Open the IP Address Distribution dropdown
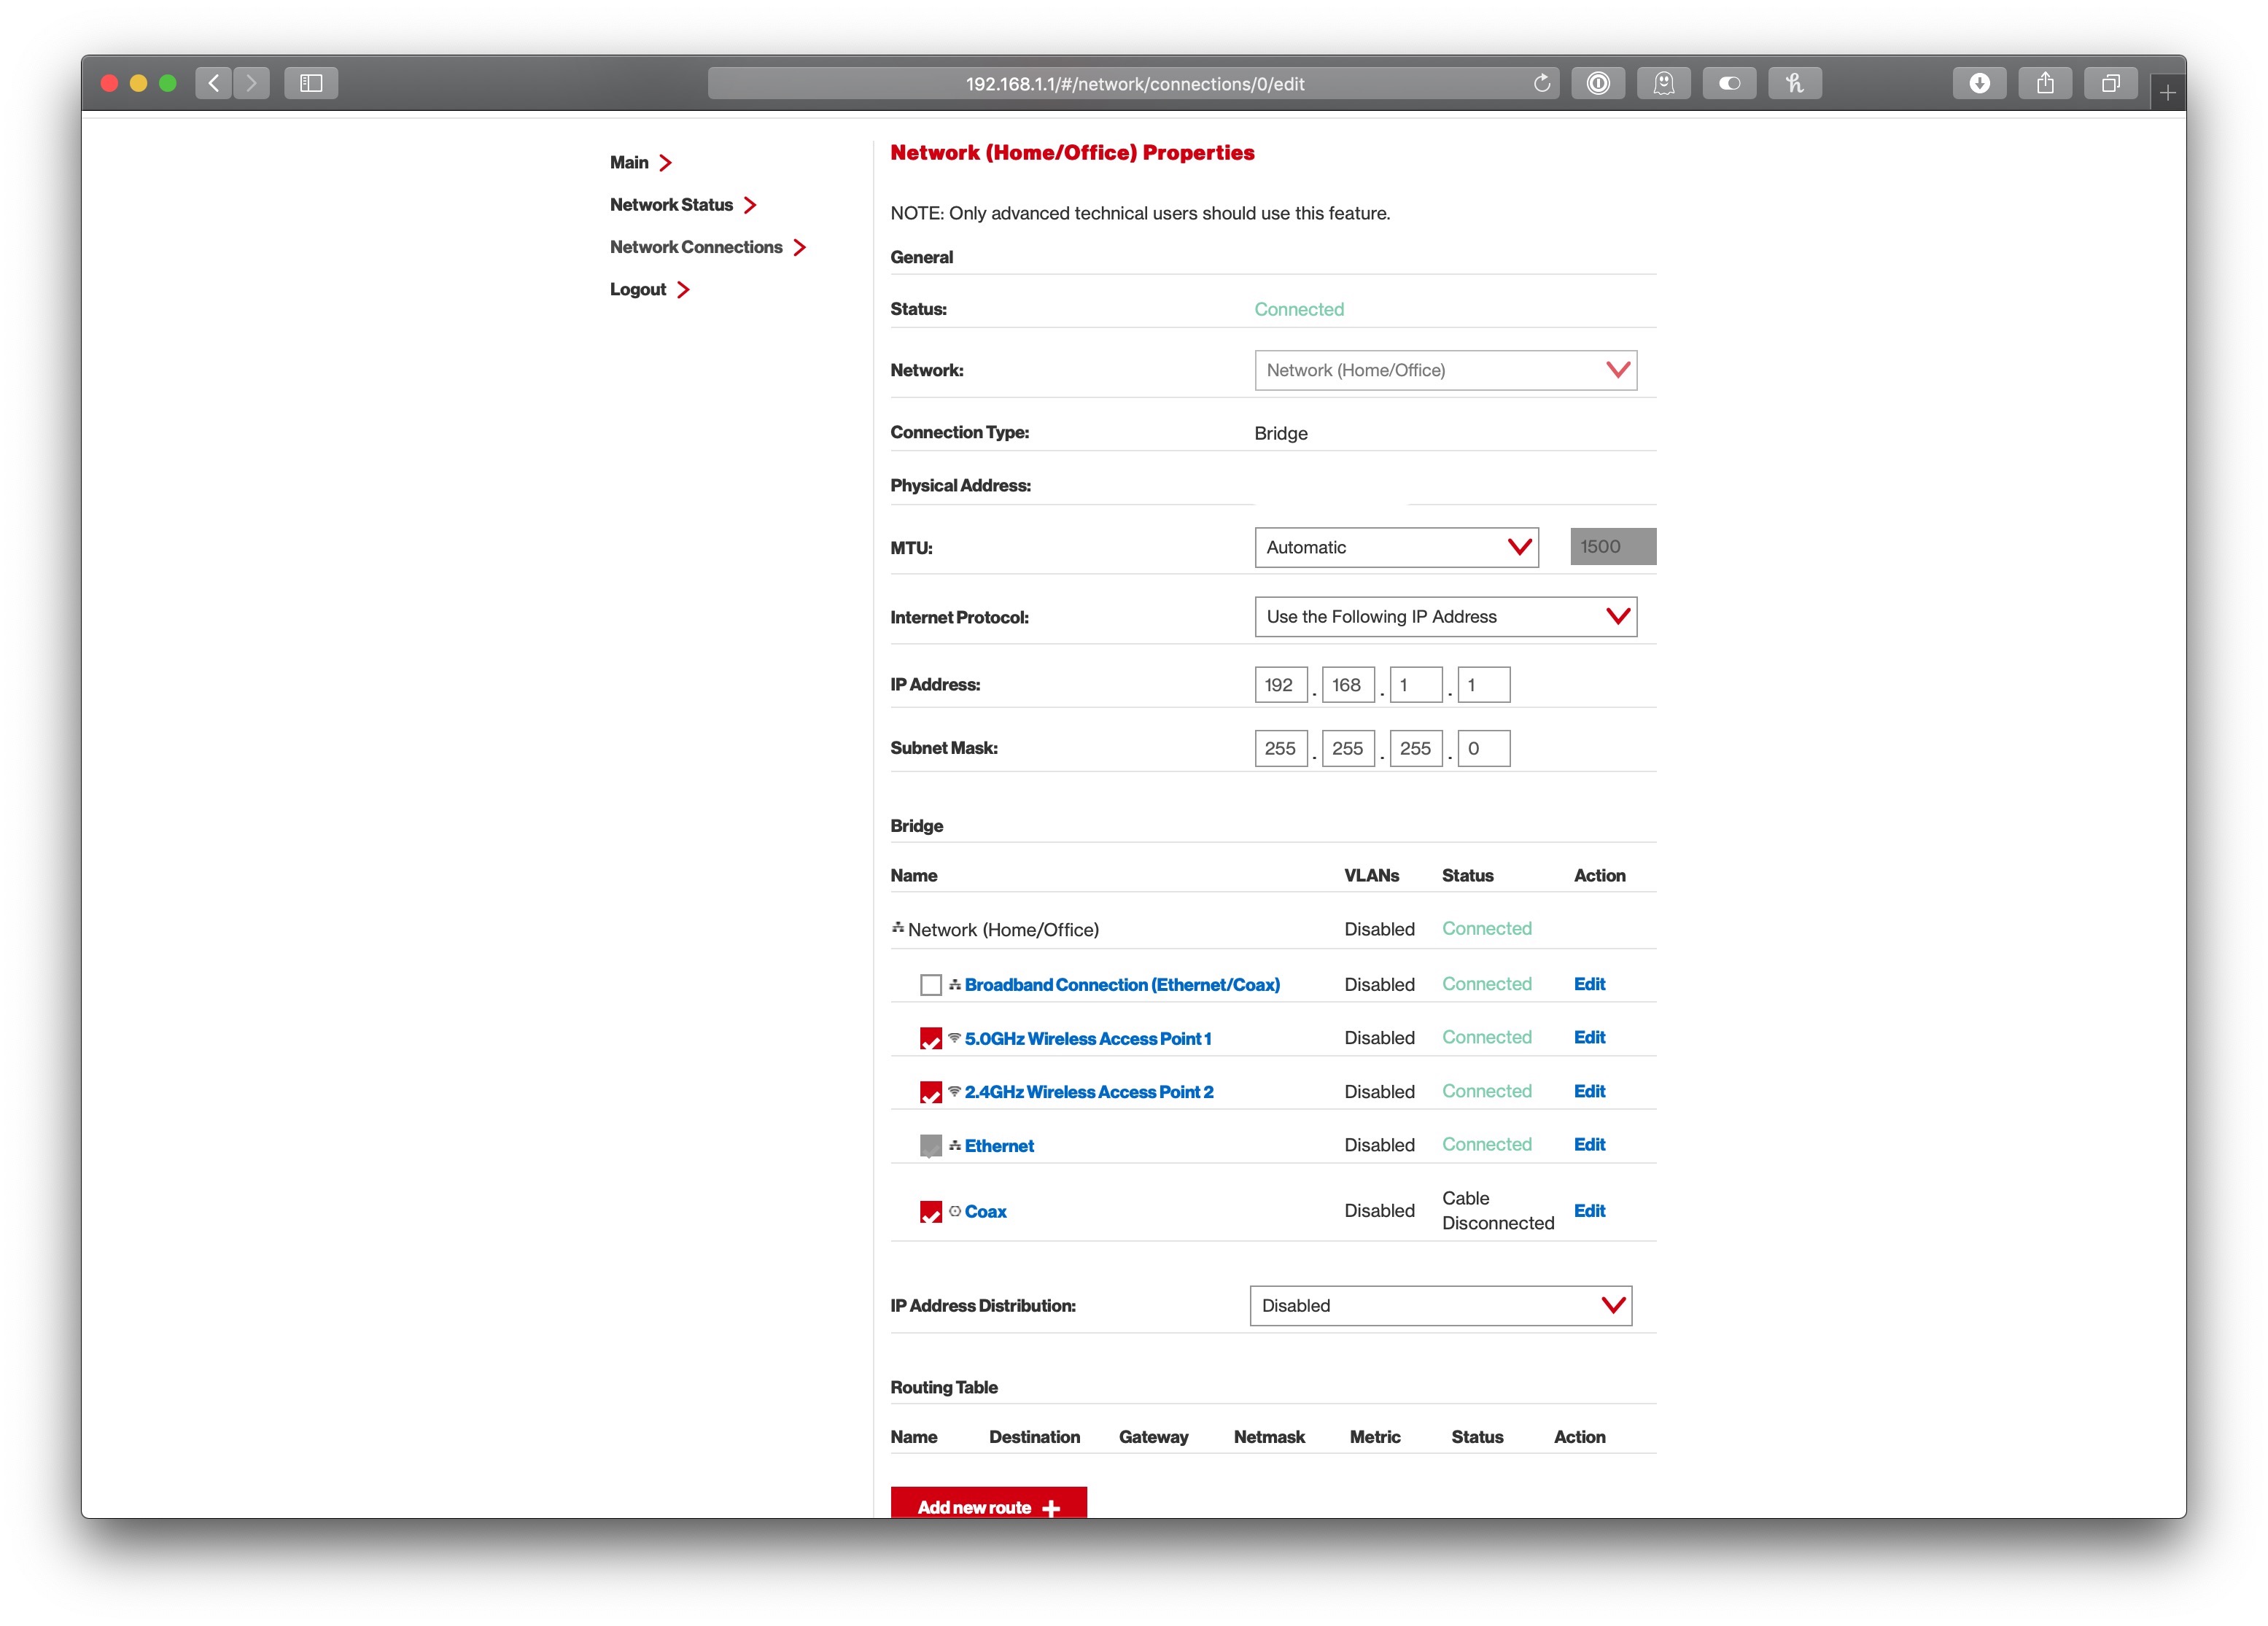2268x1626 pixels. pyautogui.click(x=1440, y=1305)
